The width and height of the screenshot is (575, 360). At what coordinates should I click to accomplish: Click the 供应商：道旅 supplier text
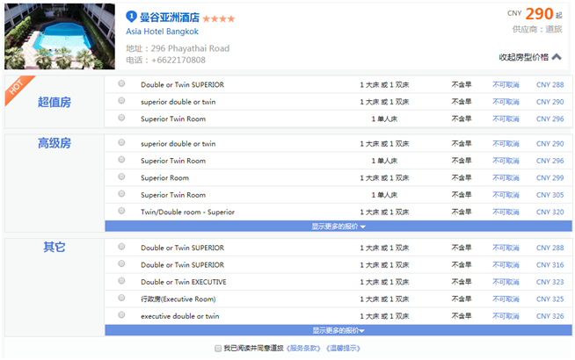[537, 29]
